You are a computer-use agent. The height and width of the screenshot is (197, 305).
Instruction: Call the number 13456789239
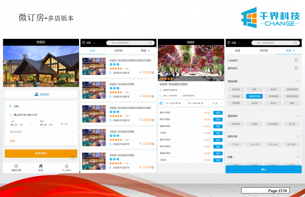(188, 95)
